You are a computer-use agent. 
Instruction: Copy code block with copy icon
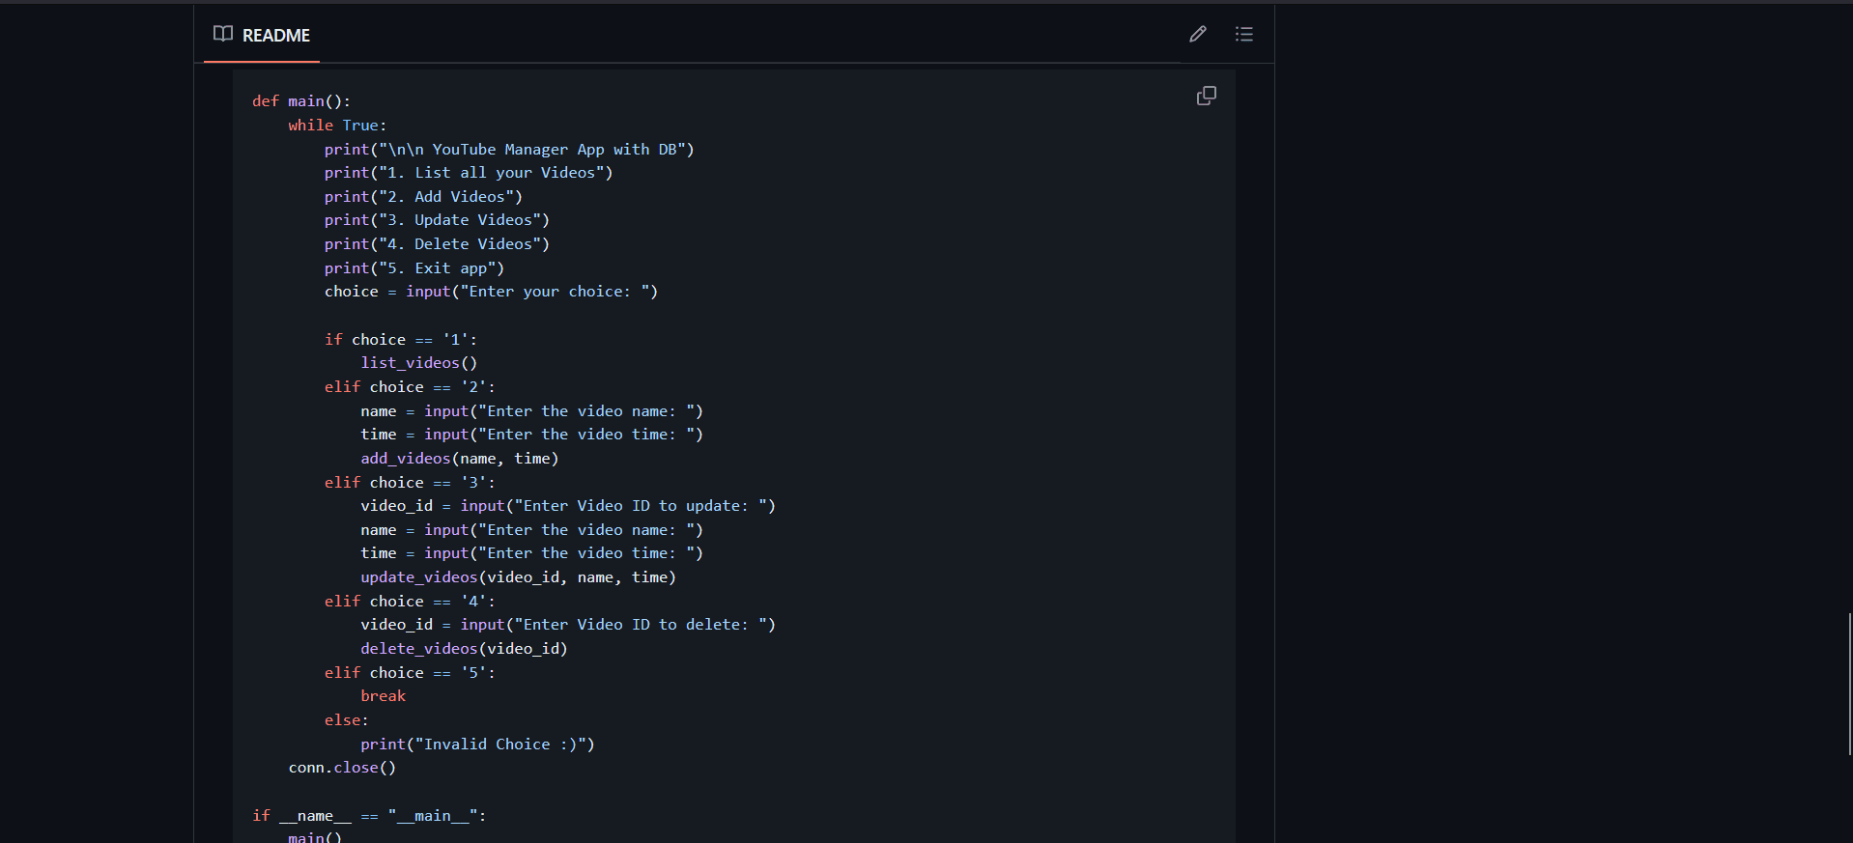1207,96
